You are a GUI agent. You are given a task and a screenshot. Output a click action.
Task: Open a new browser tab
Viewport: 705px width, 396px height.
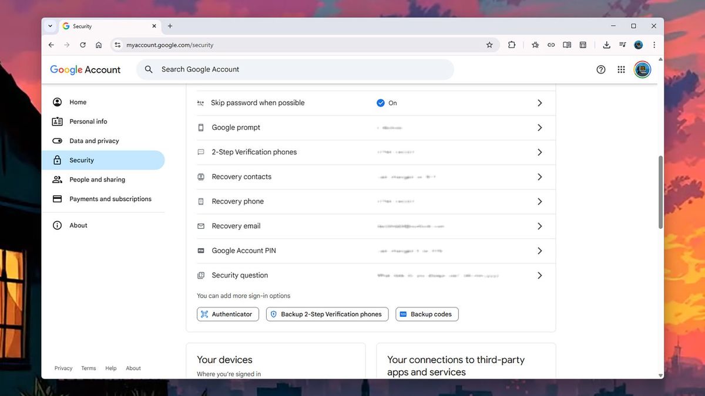pyautogui.click(x=170, y=26)
